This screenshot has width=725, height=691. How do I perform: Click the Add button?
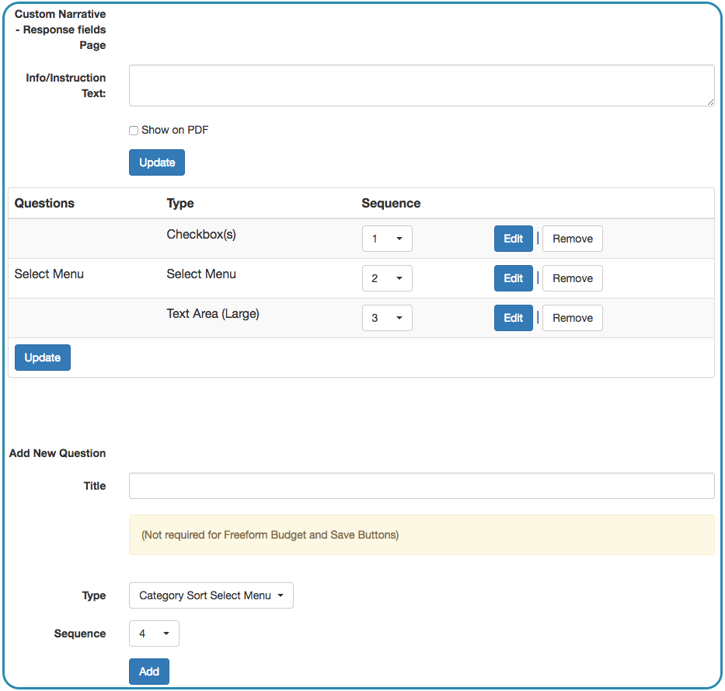pyautogui.click(x=149, y=671)
